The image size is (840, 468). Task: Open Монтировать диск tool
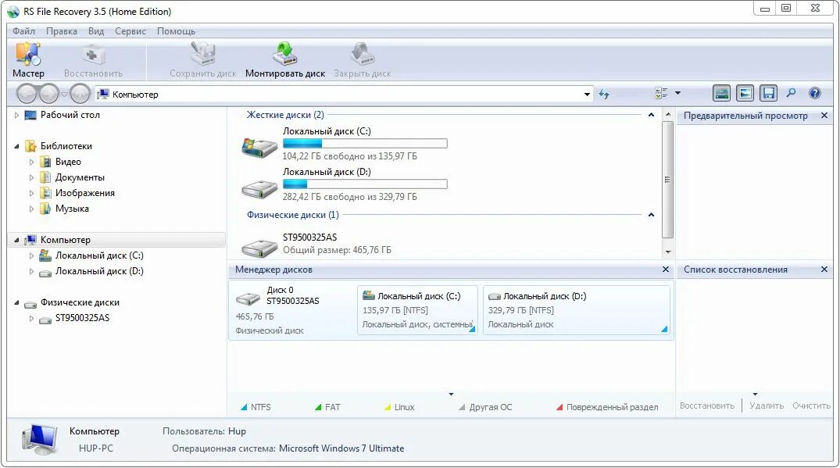pyautogui.click(x=285, y=60)
